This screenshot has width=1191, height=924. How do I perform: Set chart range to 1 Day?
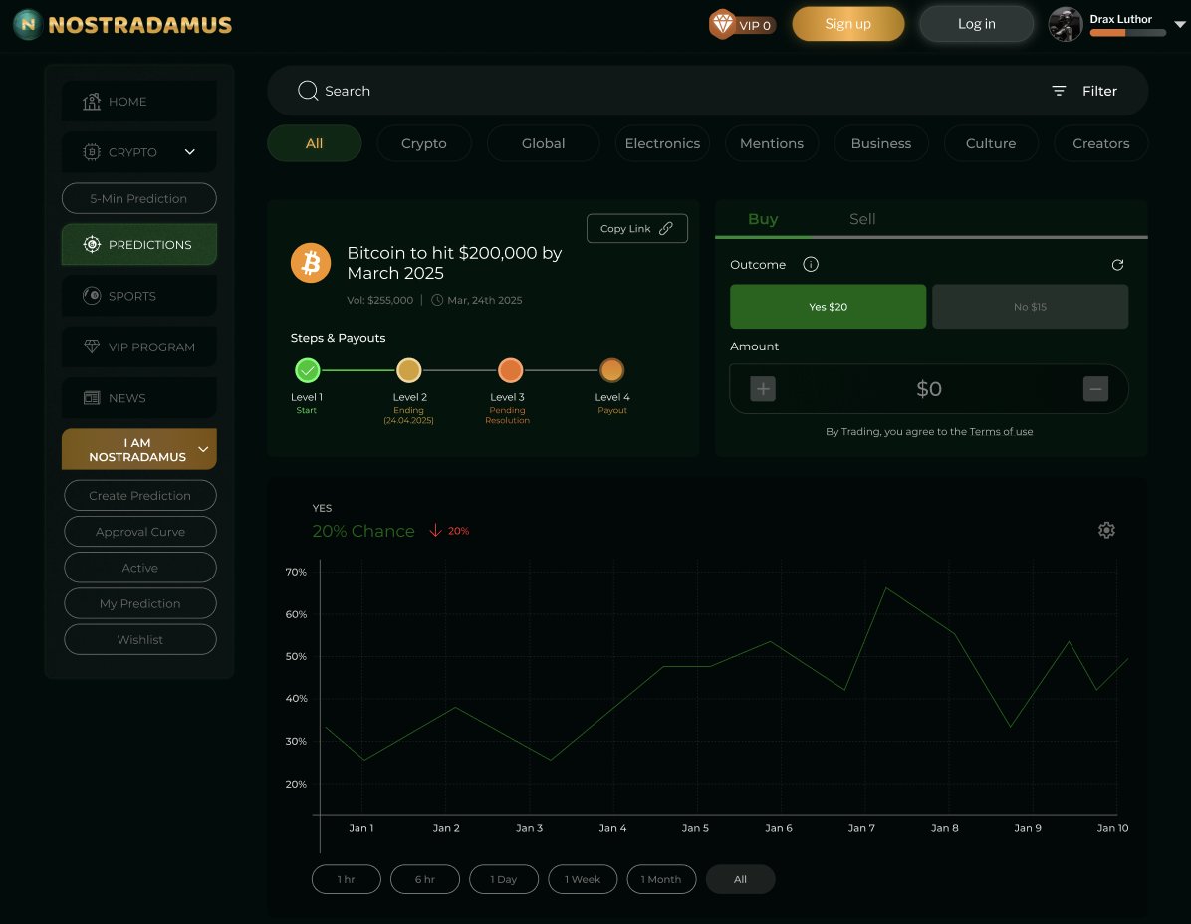coord(504,879)
